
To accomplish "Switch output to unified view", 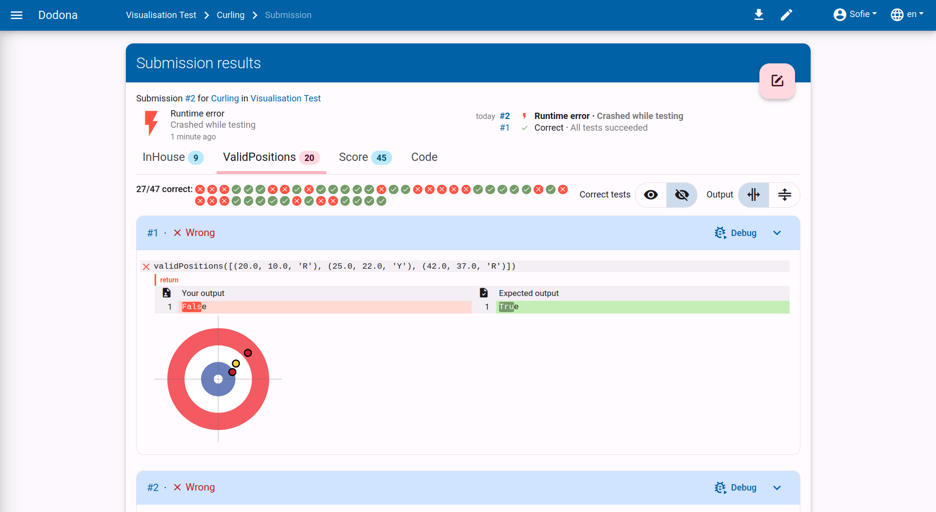I will coord(784,195).
